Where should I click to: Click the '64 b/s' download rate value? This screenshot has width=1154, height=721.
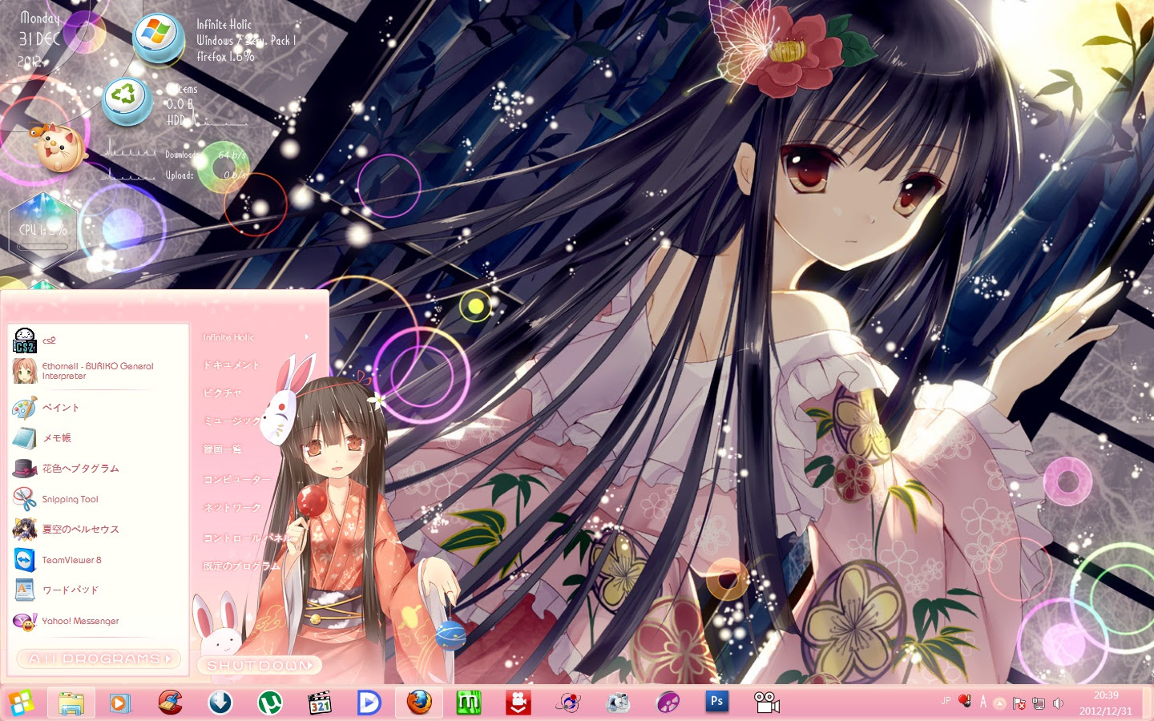click(232, 155)
